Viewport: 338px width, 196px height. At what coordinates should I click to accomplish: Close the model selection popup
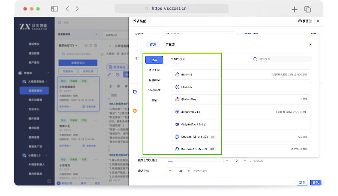(x=310, y=45)
